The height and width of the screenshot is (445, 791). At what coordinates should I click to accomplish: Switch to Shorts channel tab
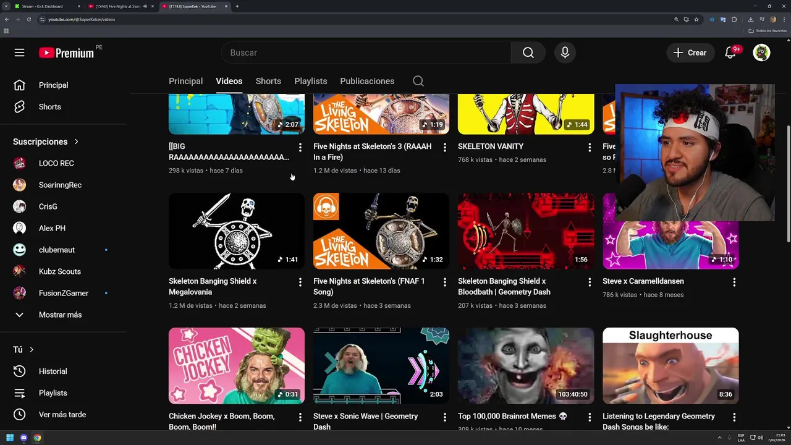pos(268,81)
